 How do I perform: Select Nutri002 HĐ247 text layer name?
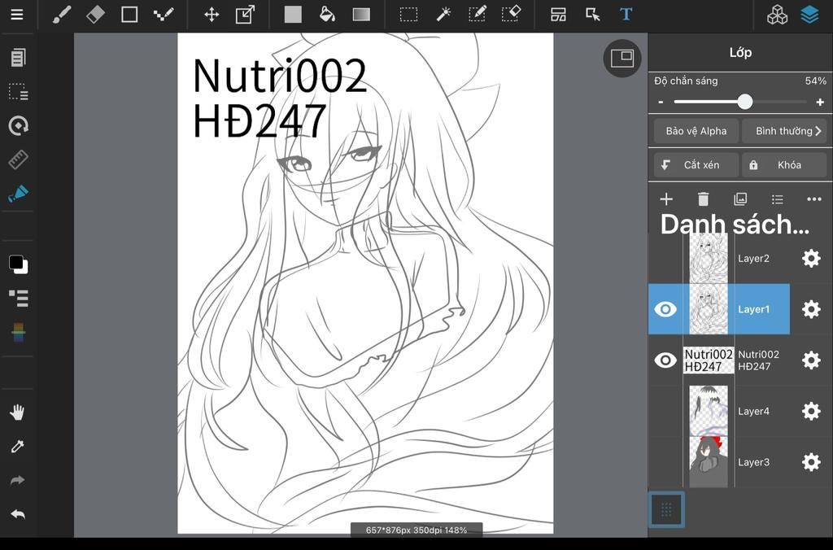(x=759, y=360)
